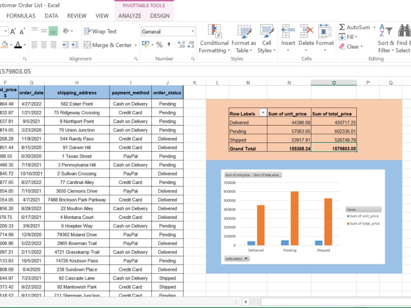The width and height of the screenshot is (411, 308).
Task: Expand the AutoSum dropdown arrow
Action: [374, 27]
